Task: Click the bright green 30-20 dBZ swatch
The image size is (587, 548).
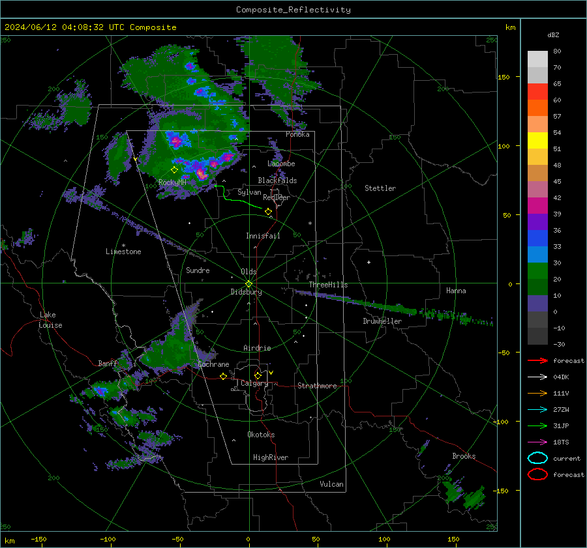Action: pos(537,271)
